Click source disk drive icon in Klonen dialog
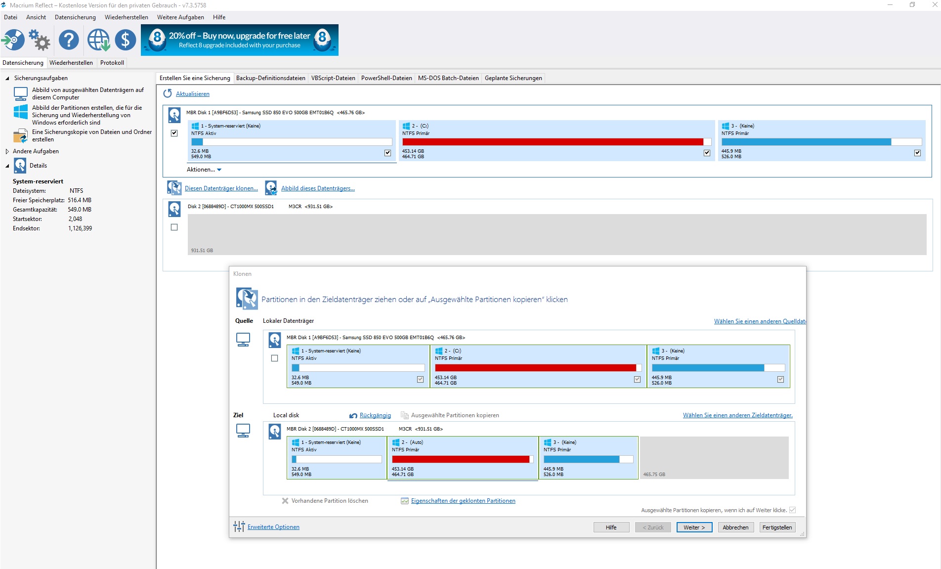This screenshot has width=941, height=569. click(275, 340)
